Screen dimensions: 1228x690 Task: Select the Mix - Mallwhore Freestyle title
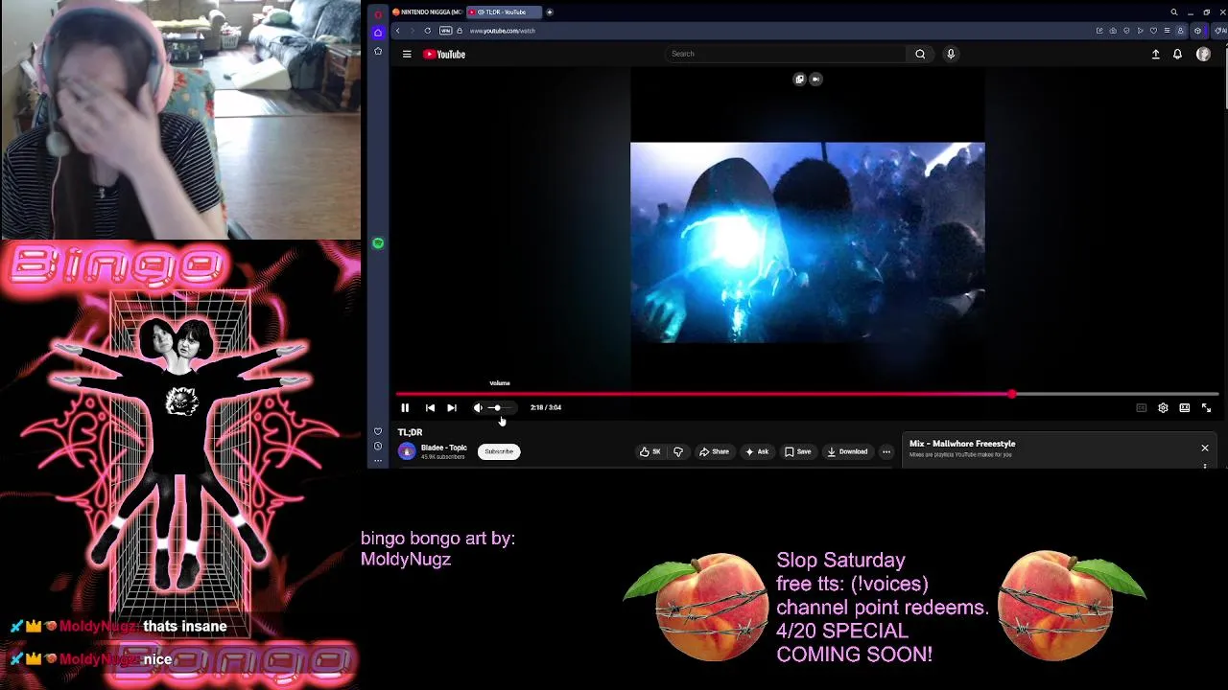click(x=962, y=444)
